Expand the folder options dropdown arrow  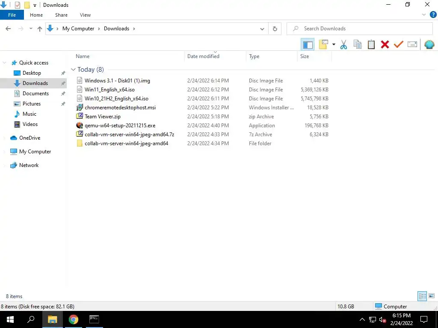334,44
